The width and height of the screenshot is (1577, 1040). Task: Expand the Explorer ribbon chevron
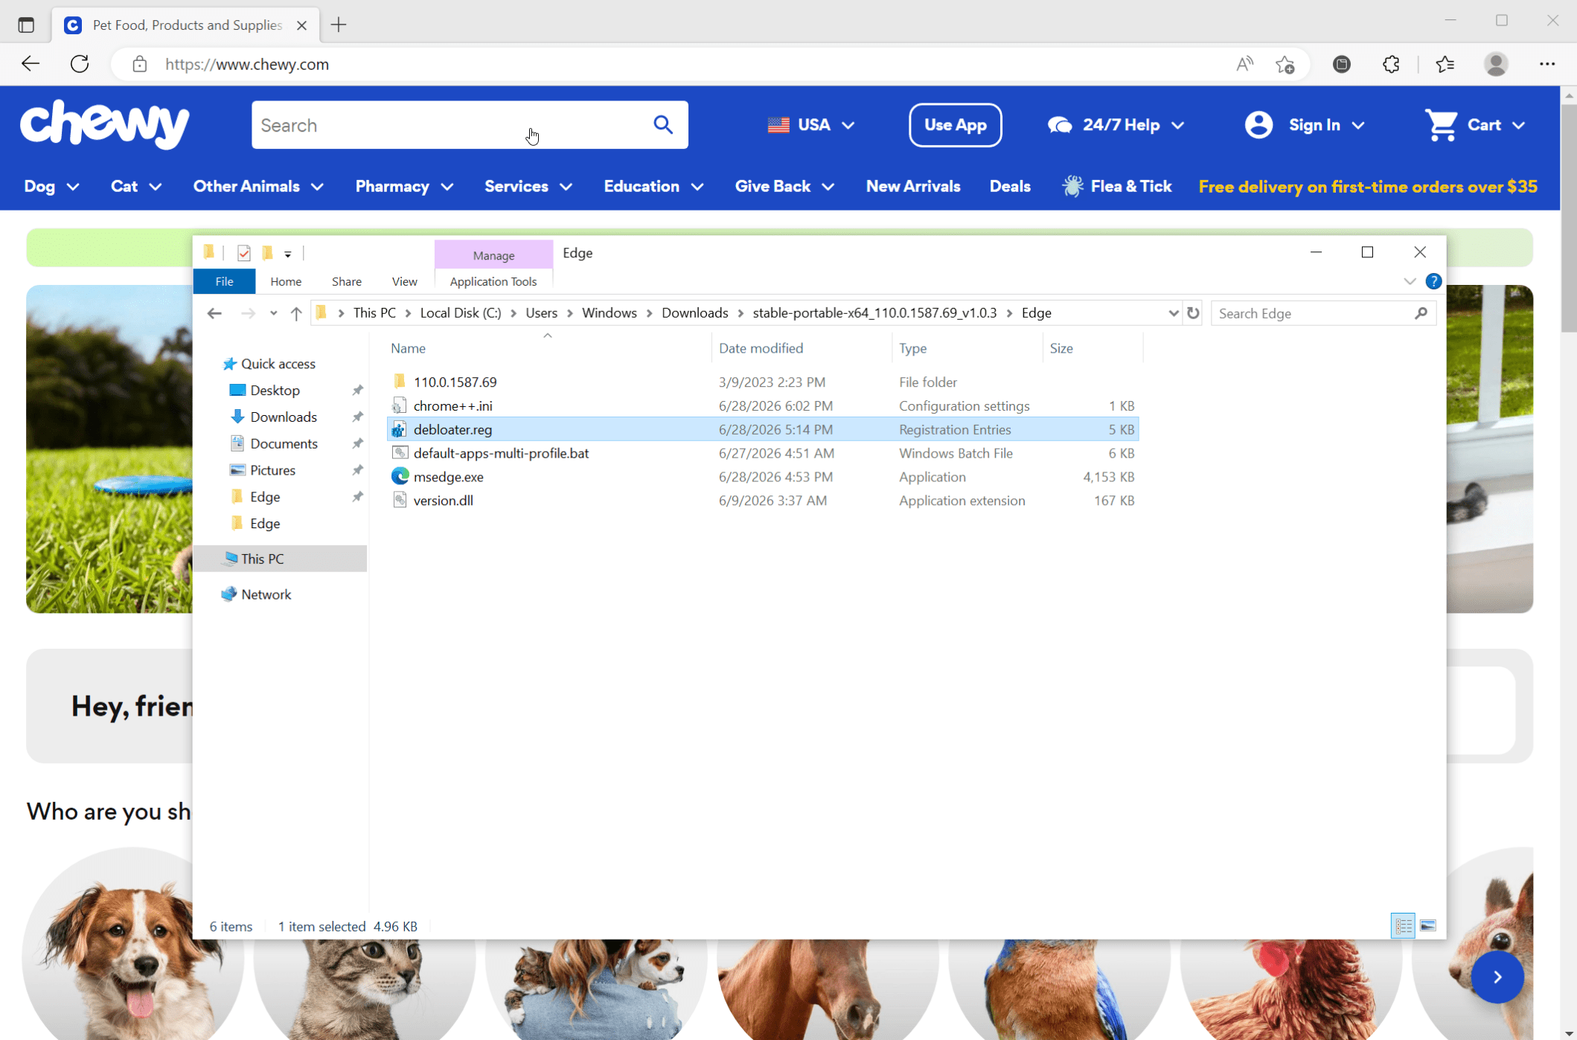(x=1409, y=281)
